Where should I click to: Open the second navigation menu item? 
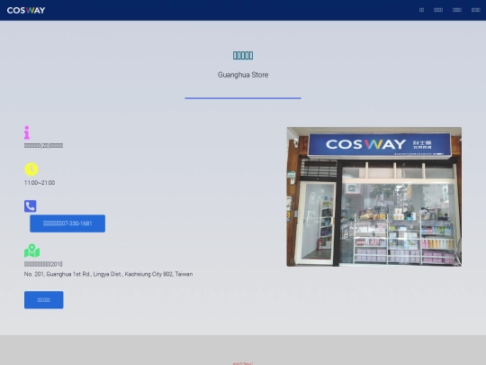click(x=438, y=10)
